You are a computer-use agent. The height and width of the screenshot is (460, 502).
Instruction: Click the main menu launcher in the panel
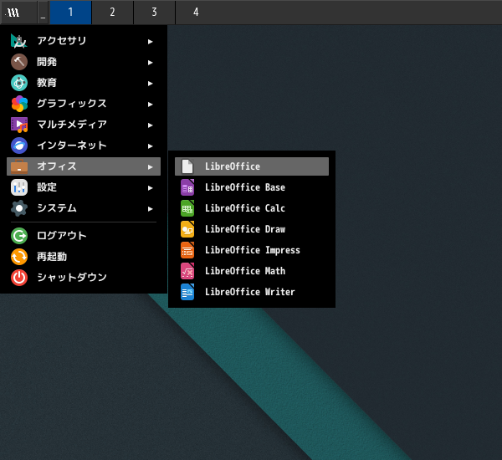coord(14,13)
